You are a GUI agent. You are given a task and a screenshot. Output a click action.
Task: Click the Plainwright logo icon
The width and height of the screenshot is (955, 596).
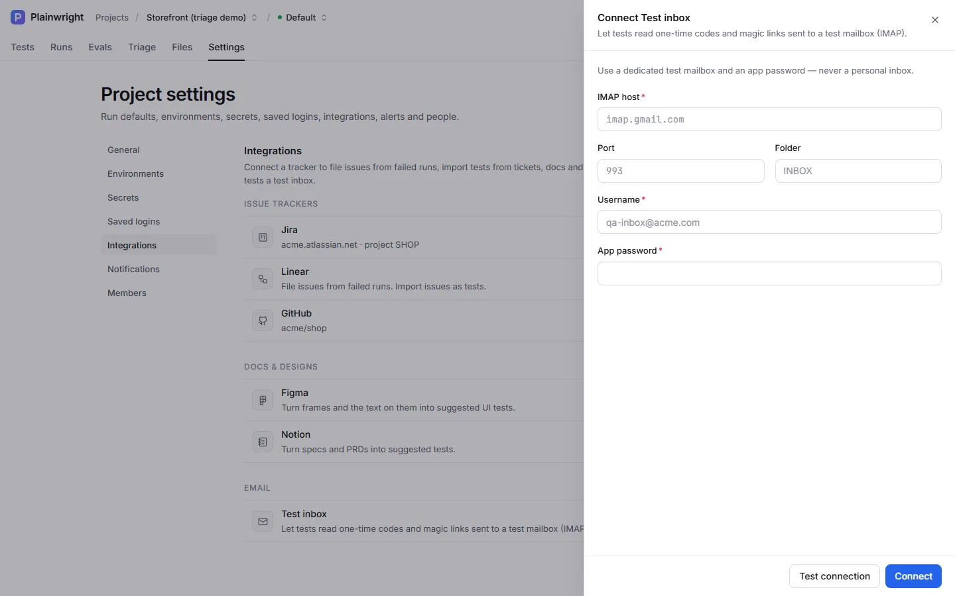click(x=18, y=17)
